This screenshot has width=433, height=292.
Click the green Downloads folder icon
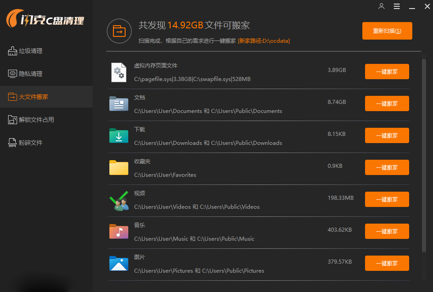(119, 136)
